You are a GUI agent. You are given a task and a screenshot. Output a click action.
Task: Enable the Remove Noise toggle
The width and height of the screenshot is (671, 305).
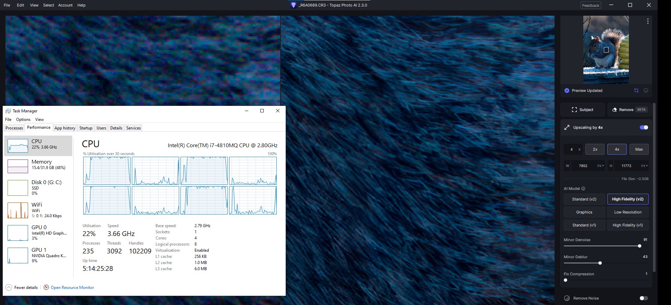click(644, 298)
